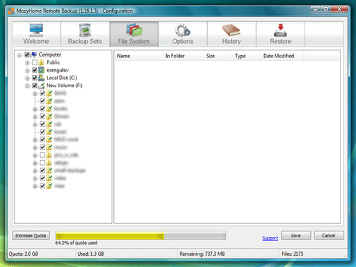
Task: Switch to the File System tab
Action: coord(133,34)
